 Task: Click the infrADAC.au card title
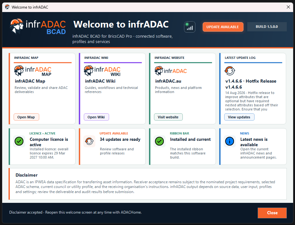pyautogui.click(x=168, y=81)
